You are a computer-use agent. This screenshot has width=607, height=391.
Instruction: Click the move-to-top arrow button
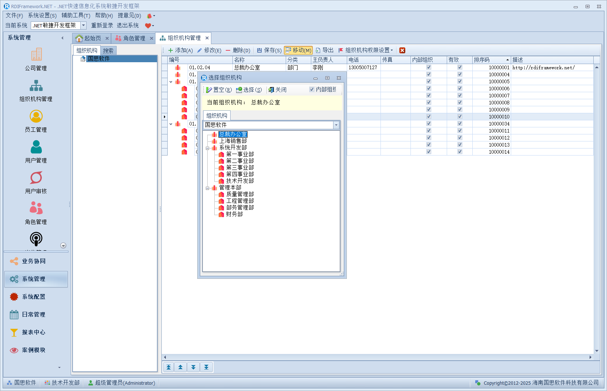point(168,367)
